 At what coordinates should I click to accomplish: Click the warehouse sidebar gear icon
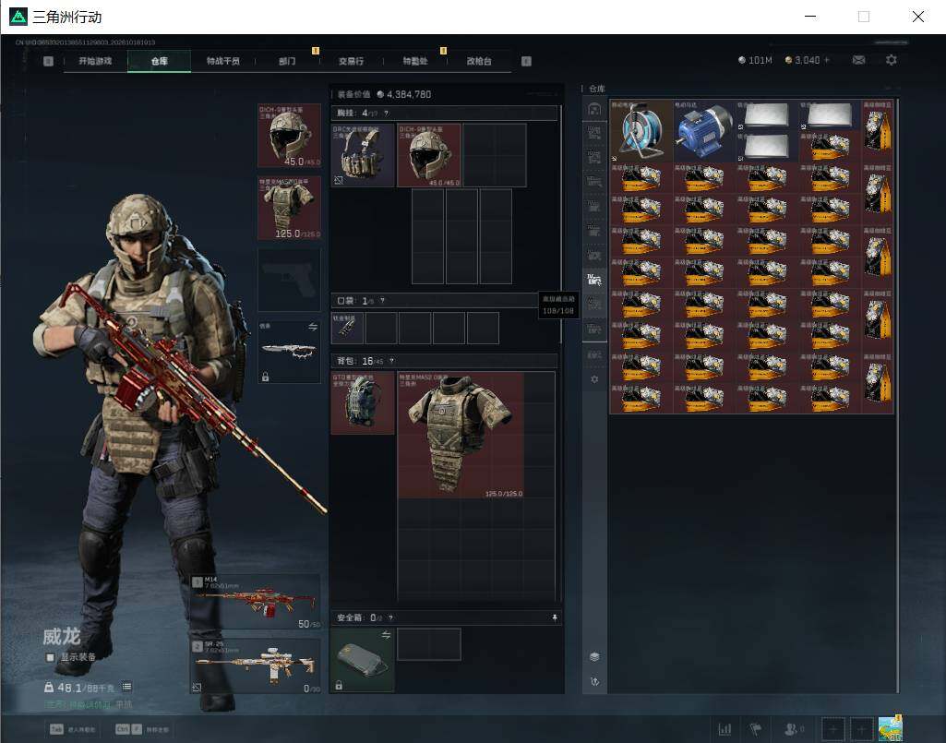(x=594, y=379)
